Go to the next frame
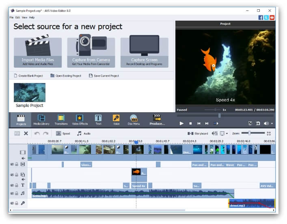The width and height of the screenshot is (287, 224). click(x=207, y=124)
